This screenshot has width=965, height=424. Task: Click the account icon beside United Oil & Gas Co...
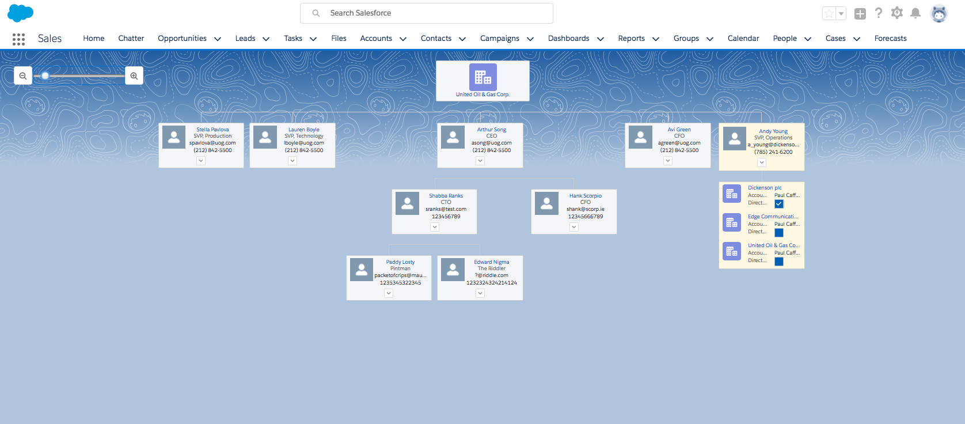732,251
